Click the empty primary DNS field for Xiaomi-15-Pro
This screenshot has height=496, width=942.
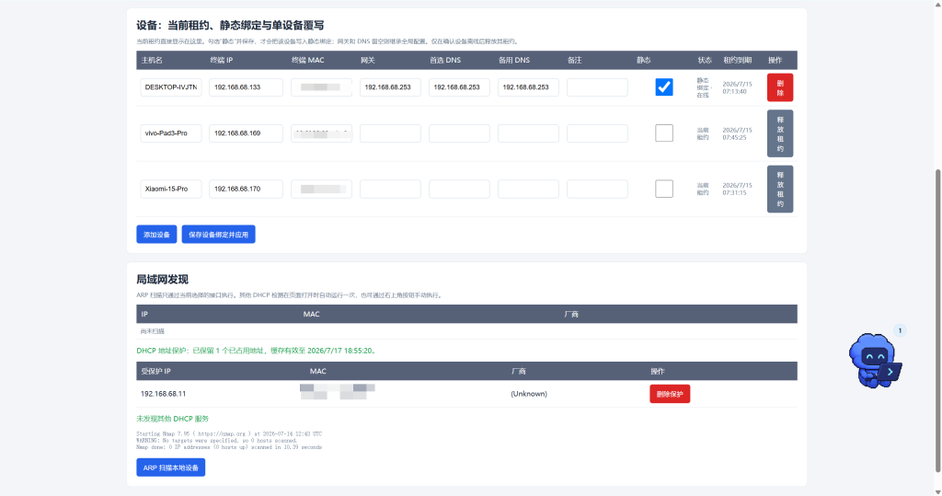coord(459,189)
